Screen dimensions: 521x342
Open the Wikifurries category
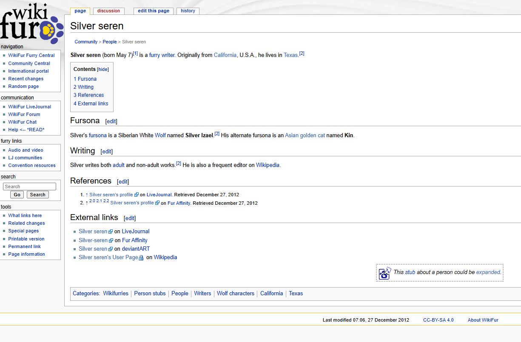click(116, 294)
